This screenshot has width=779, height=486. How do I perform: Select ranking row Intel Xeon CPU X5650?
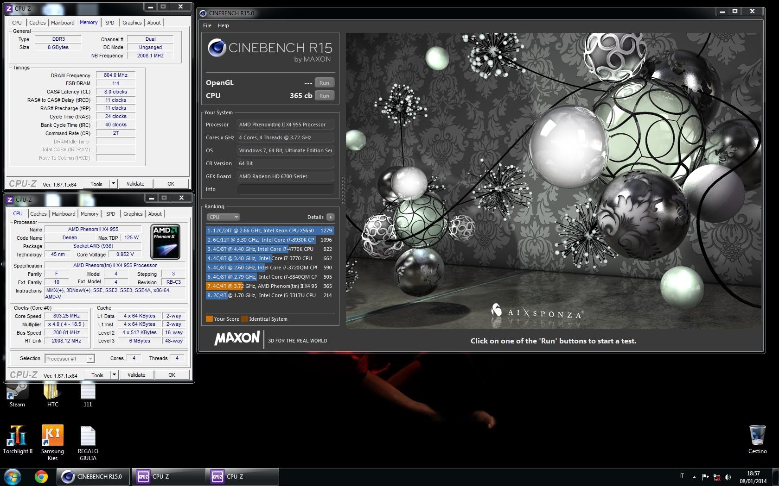point(270,231)
